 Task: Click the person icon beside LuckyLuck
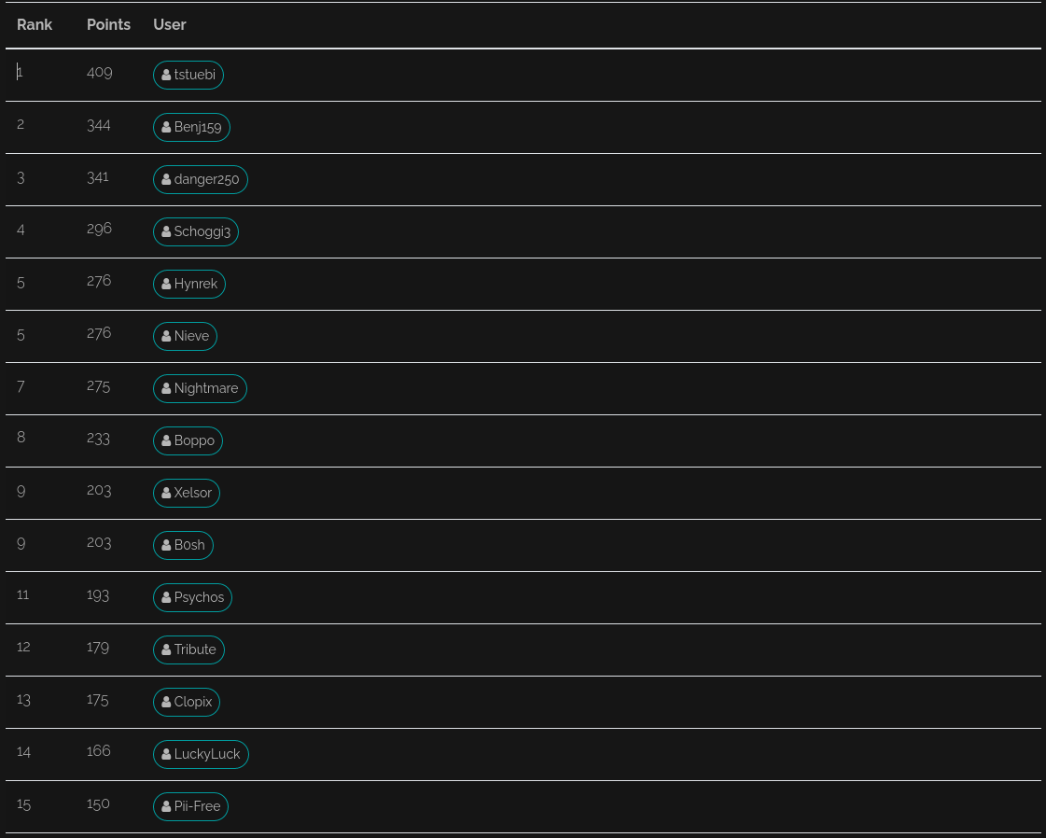166,754
